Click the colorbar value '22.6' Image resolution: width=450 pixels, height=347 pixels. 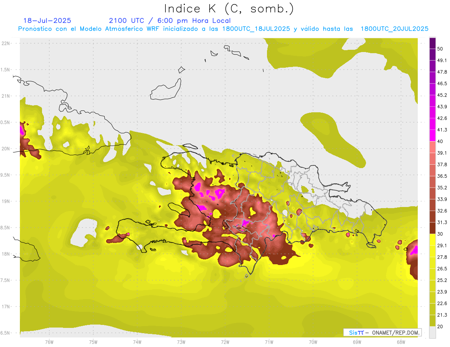point(442,304)
